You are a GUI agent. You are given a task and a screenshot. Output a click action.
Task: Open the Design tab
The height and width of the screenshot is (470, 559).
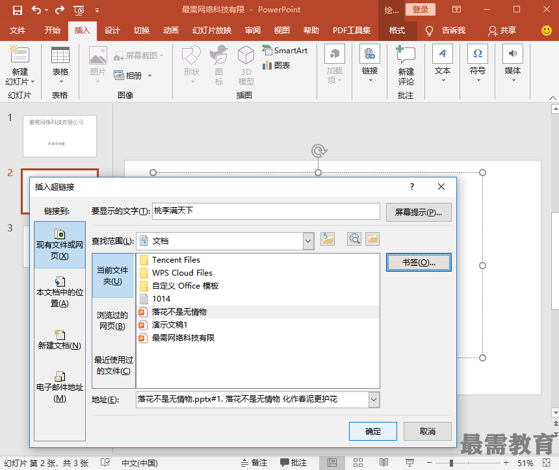(112, 31)
